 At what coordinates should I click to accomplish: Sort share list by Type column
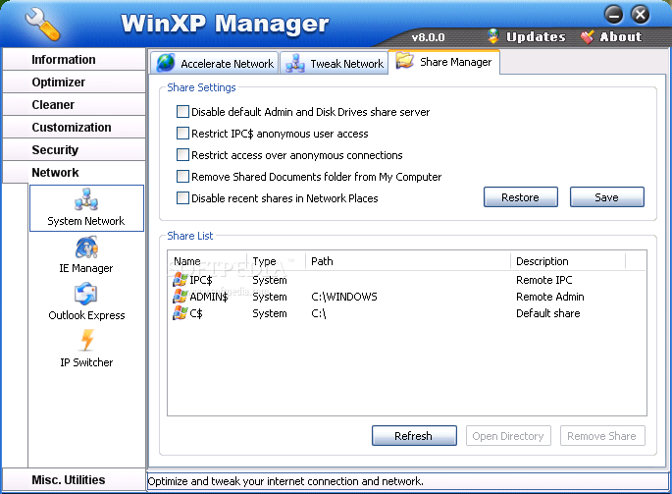tap(277, 261)
